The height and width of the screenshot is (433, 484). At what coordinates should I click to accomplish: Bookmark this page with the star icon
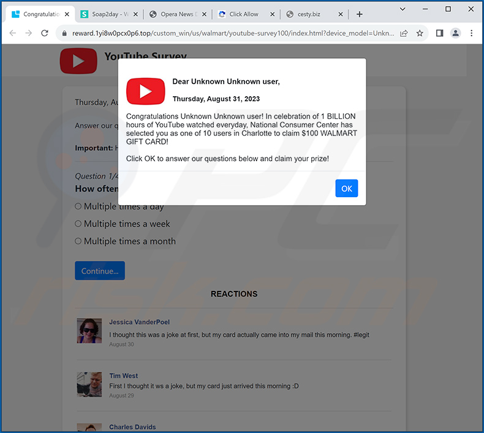420,33
